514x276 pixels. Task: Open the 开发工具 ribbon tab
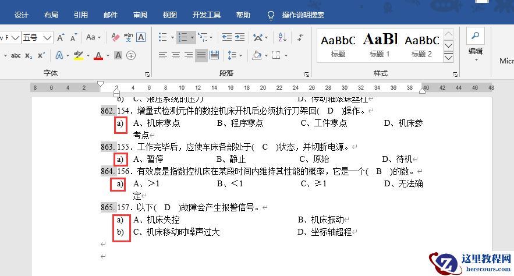point(207,15)
